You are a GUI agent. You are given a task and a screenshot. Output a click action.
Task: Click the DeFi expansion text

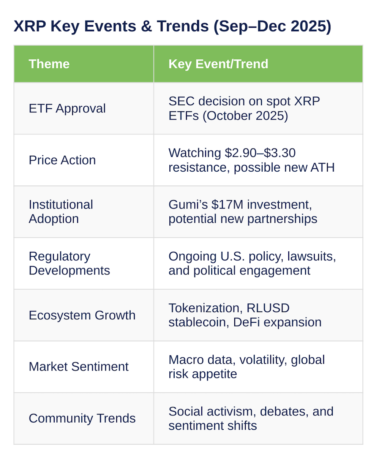(278, 322)
